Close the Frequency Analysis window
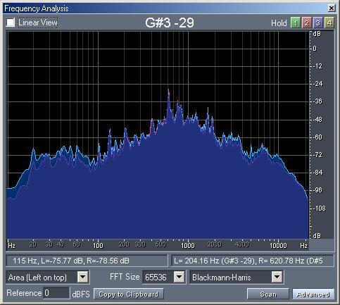Screen dimensions: 340x305 (x=332, y=8)
